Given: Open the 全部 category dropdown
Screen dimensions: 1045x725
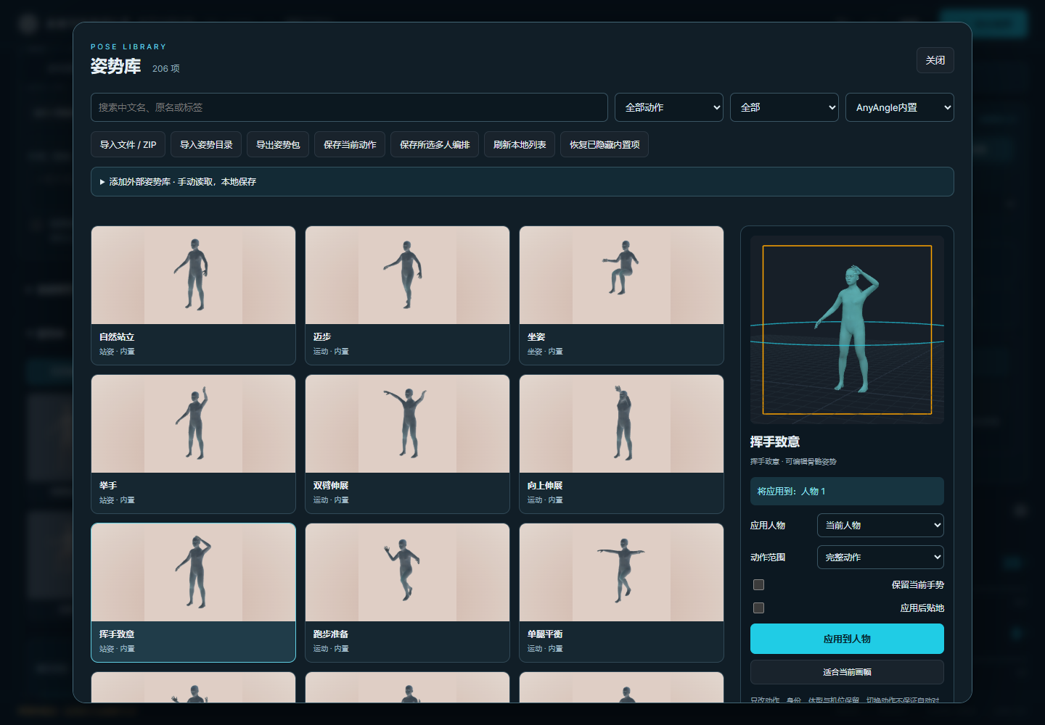Looking at the screenshot, I should tap(784, 107).
